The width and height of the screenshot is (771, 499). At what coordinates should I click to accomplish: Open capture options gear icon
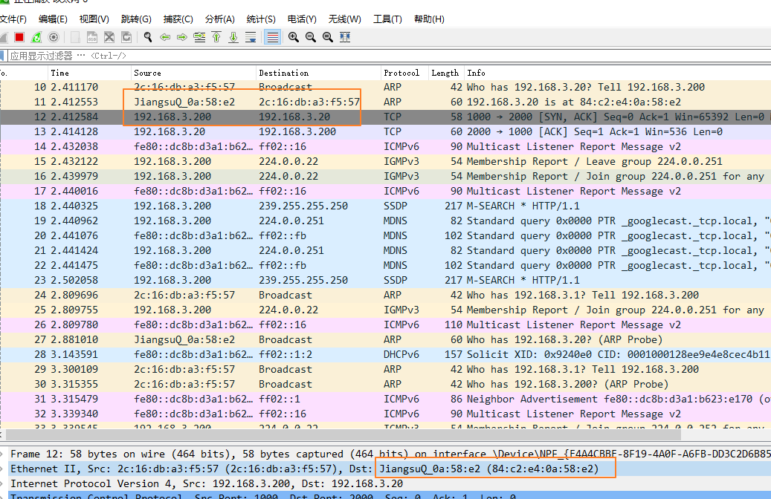click(x=54, y=37)
